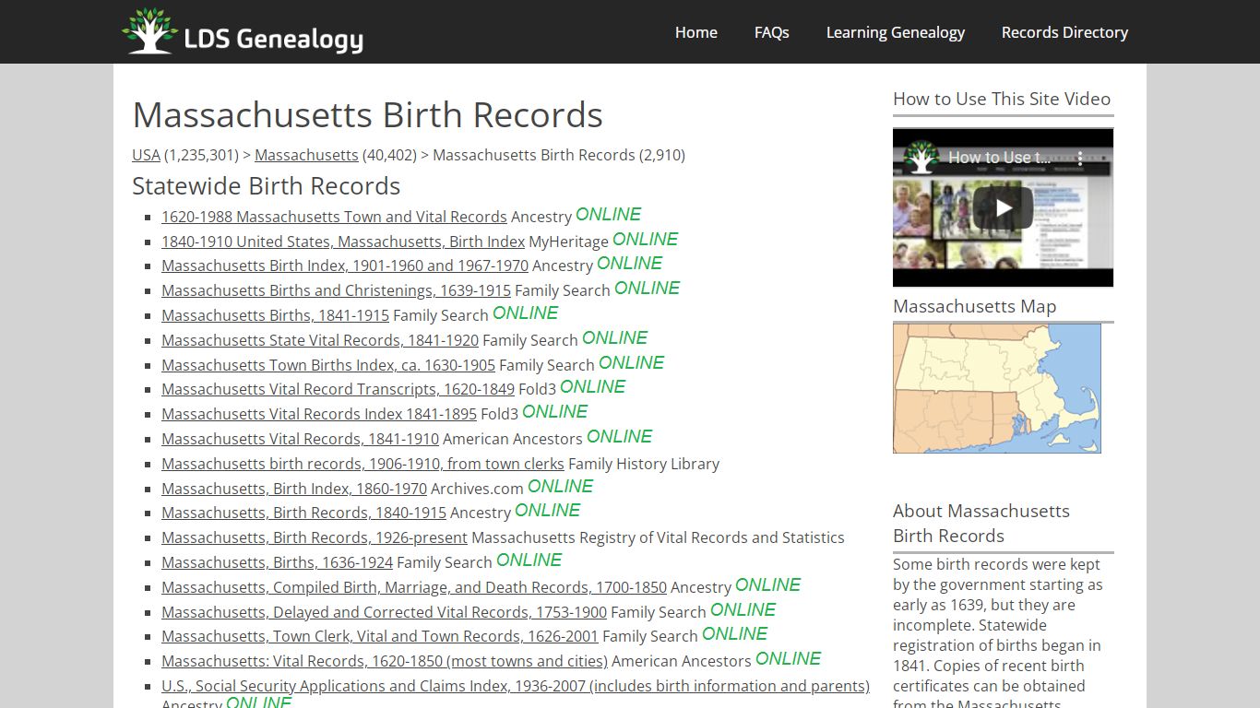Click the How to Use This Site Video heading
Viewport: 1260px width, 708px height.
click(x=1002, y=99)
